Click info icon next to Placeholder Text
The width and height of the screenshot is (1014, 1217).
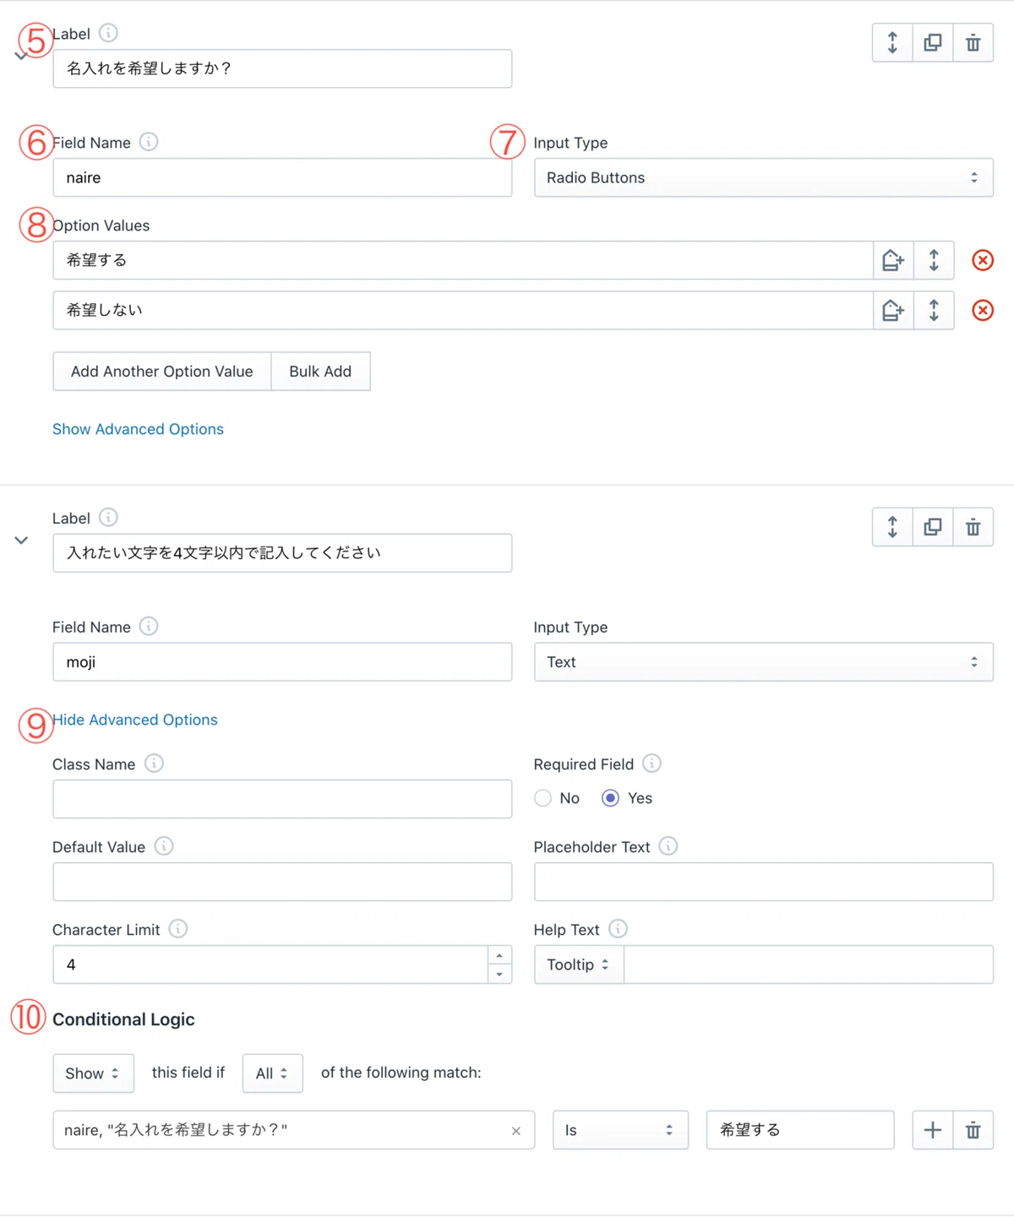coord(668,846)
